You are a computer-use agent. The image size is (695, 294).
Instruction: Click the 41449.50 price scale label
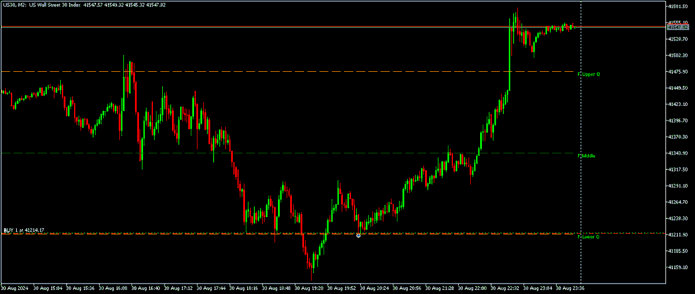(x=678, y=88)
